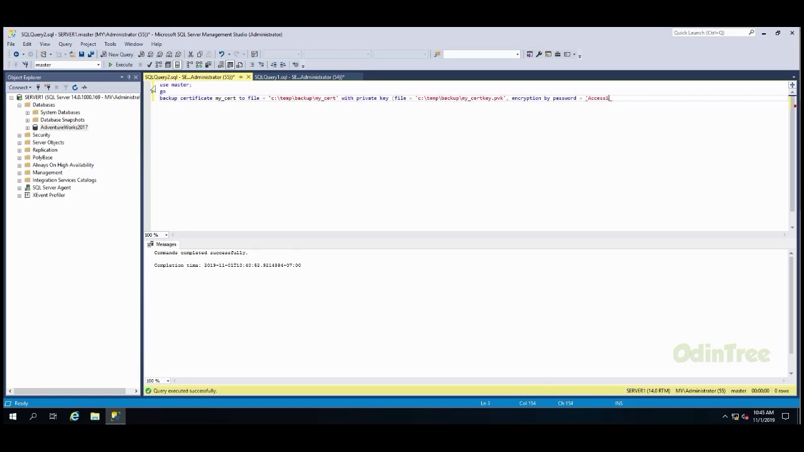Click the Cut scissors icon
804x452 pixels.
[x=190, y=54]
